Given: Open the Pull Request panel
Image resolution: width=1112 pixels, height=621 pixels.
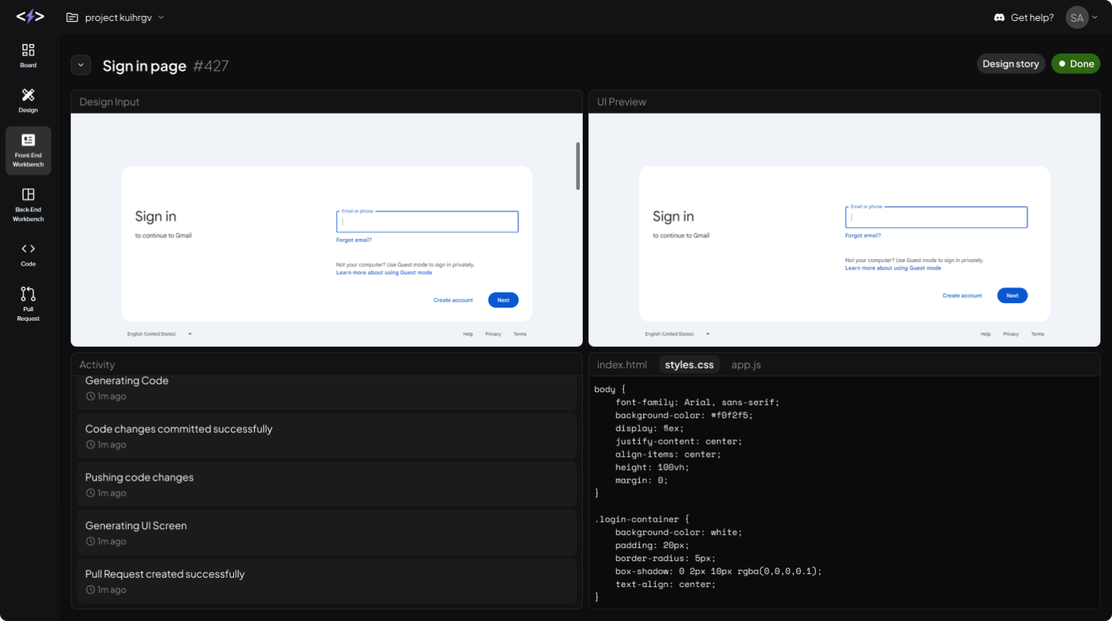Looking at the screenshot, I should (28, 303).
